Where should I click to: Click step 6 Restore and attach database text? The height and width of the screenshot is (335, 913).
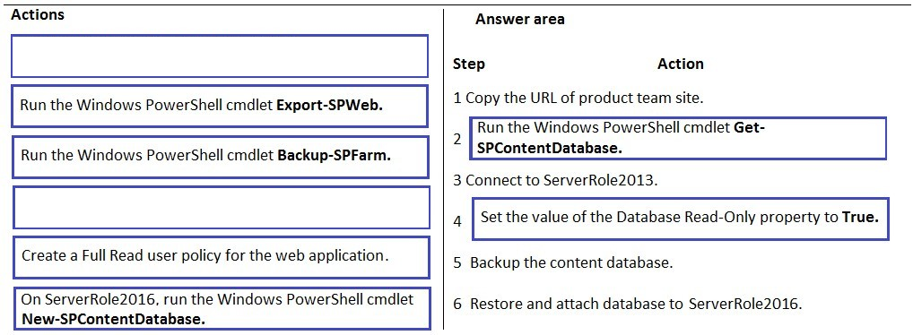tap(628, 304)
